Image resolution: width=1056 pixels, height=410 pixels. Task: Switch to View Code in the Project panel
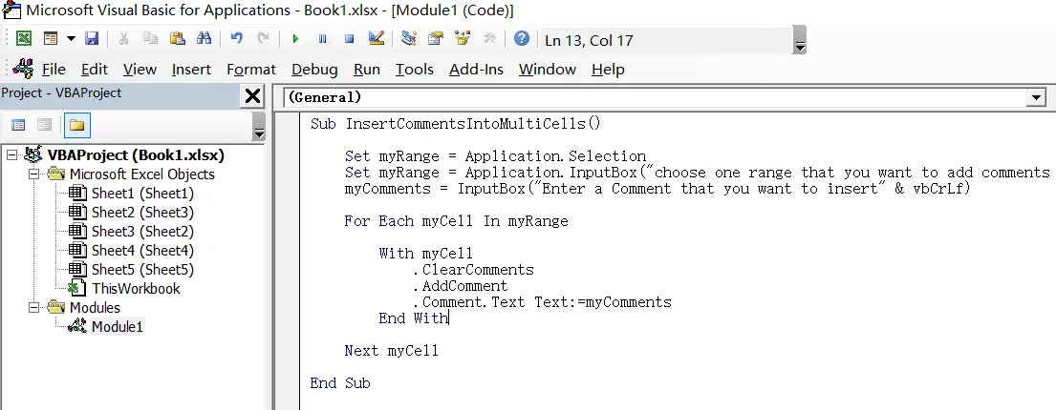pyautogui.click(x=19, y=125)
